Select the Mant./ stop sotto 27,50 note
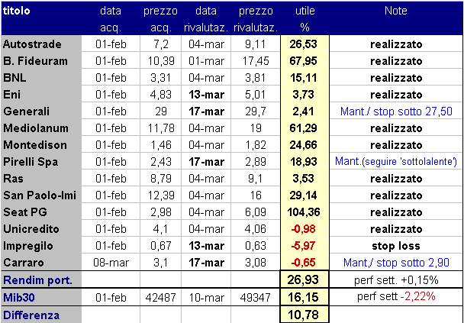The width and height of the screenshot is (464, 323). click(x=396, y=111)
